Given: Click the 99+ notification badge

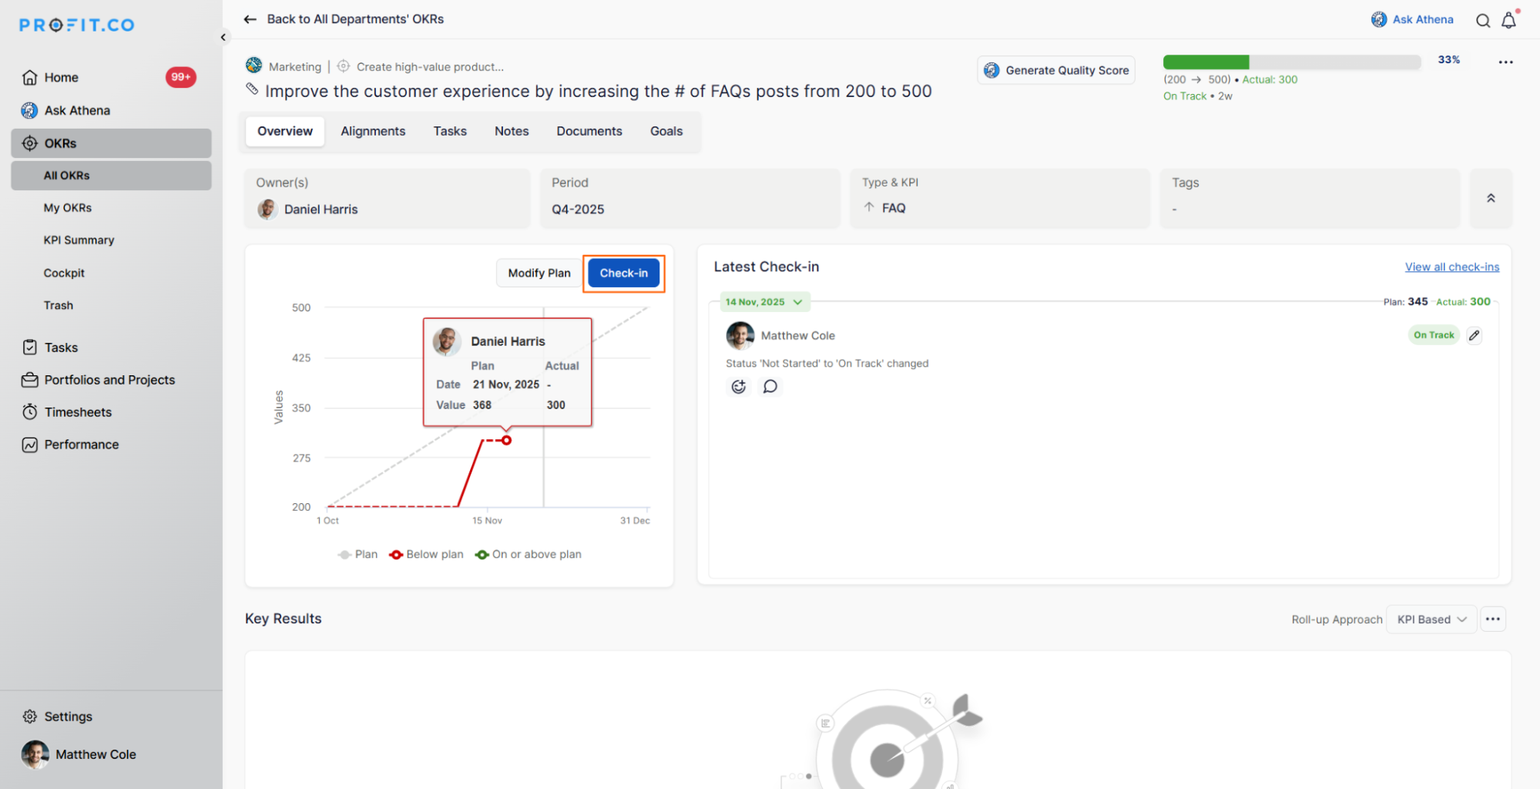Looking at the screenshot, I should [x=180, y=77].
